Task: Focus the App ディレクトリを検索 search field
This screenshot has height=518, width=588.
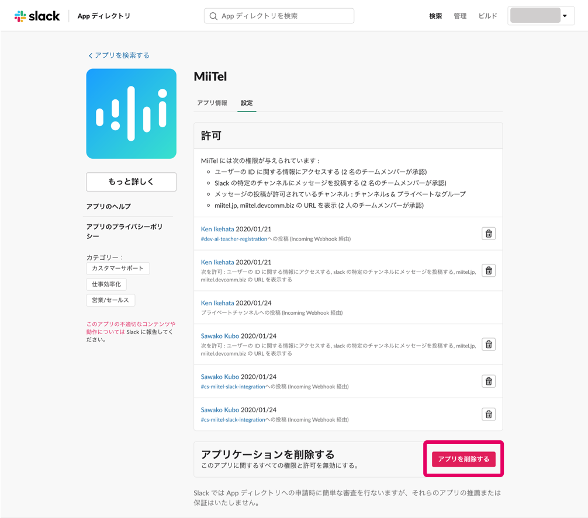Action: [279, 16]
